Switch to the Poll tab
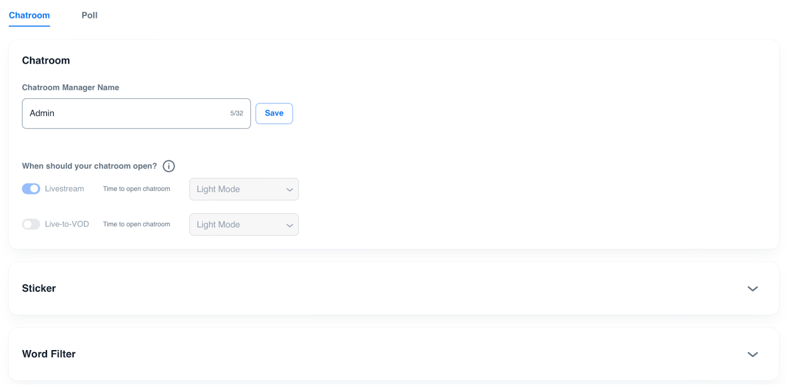 (89, 15)
